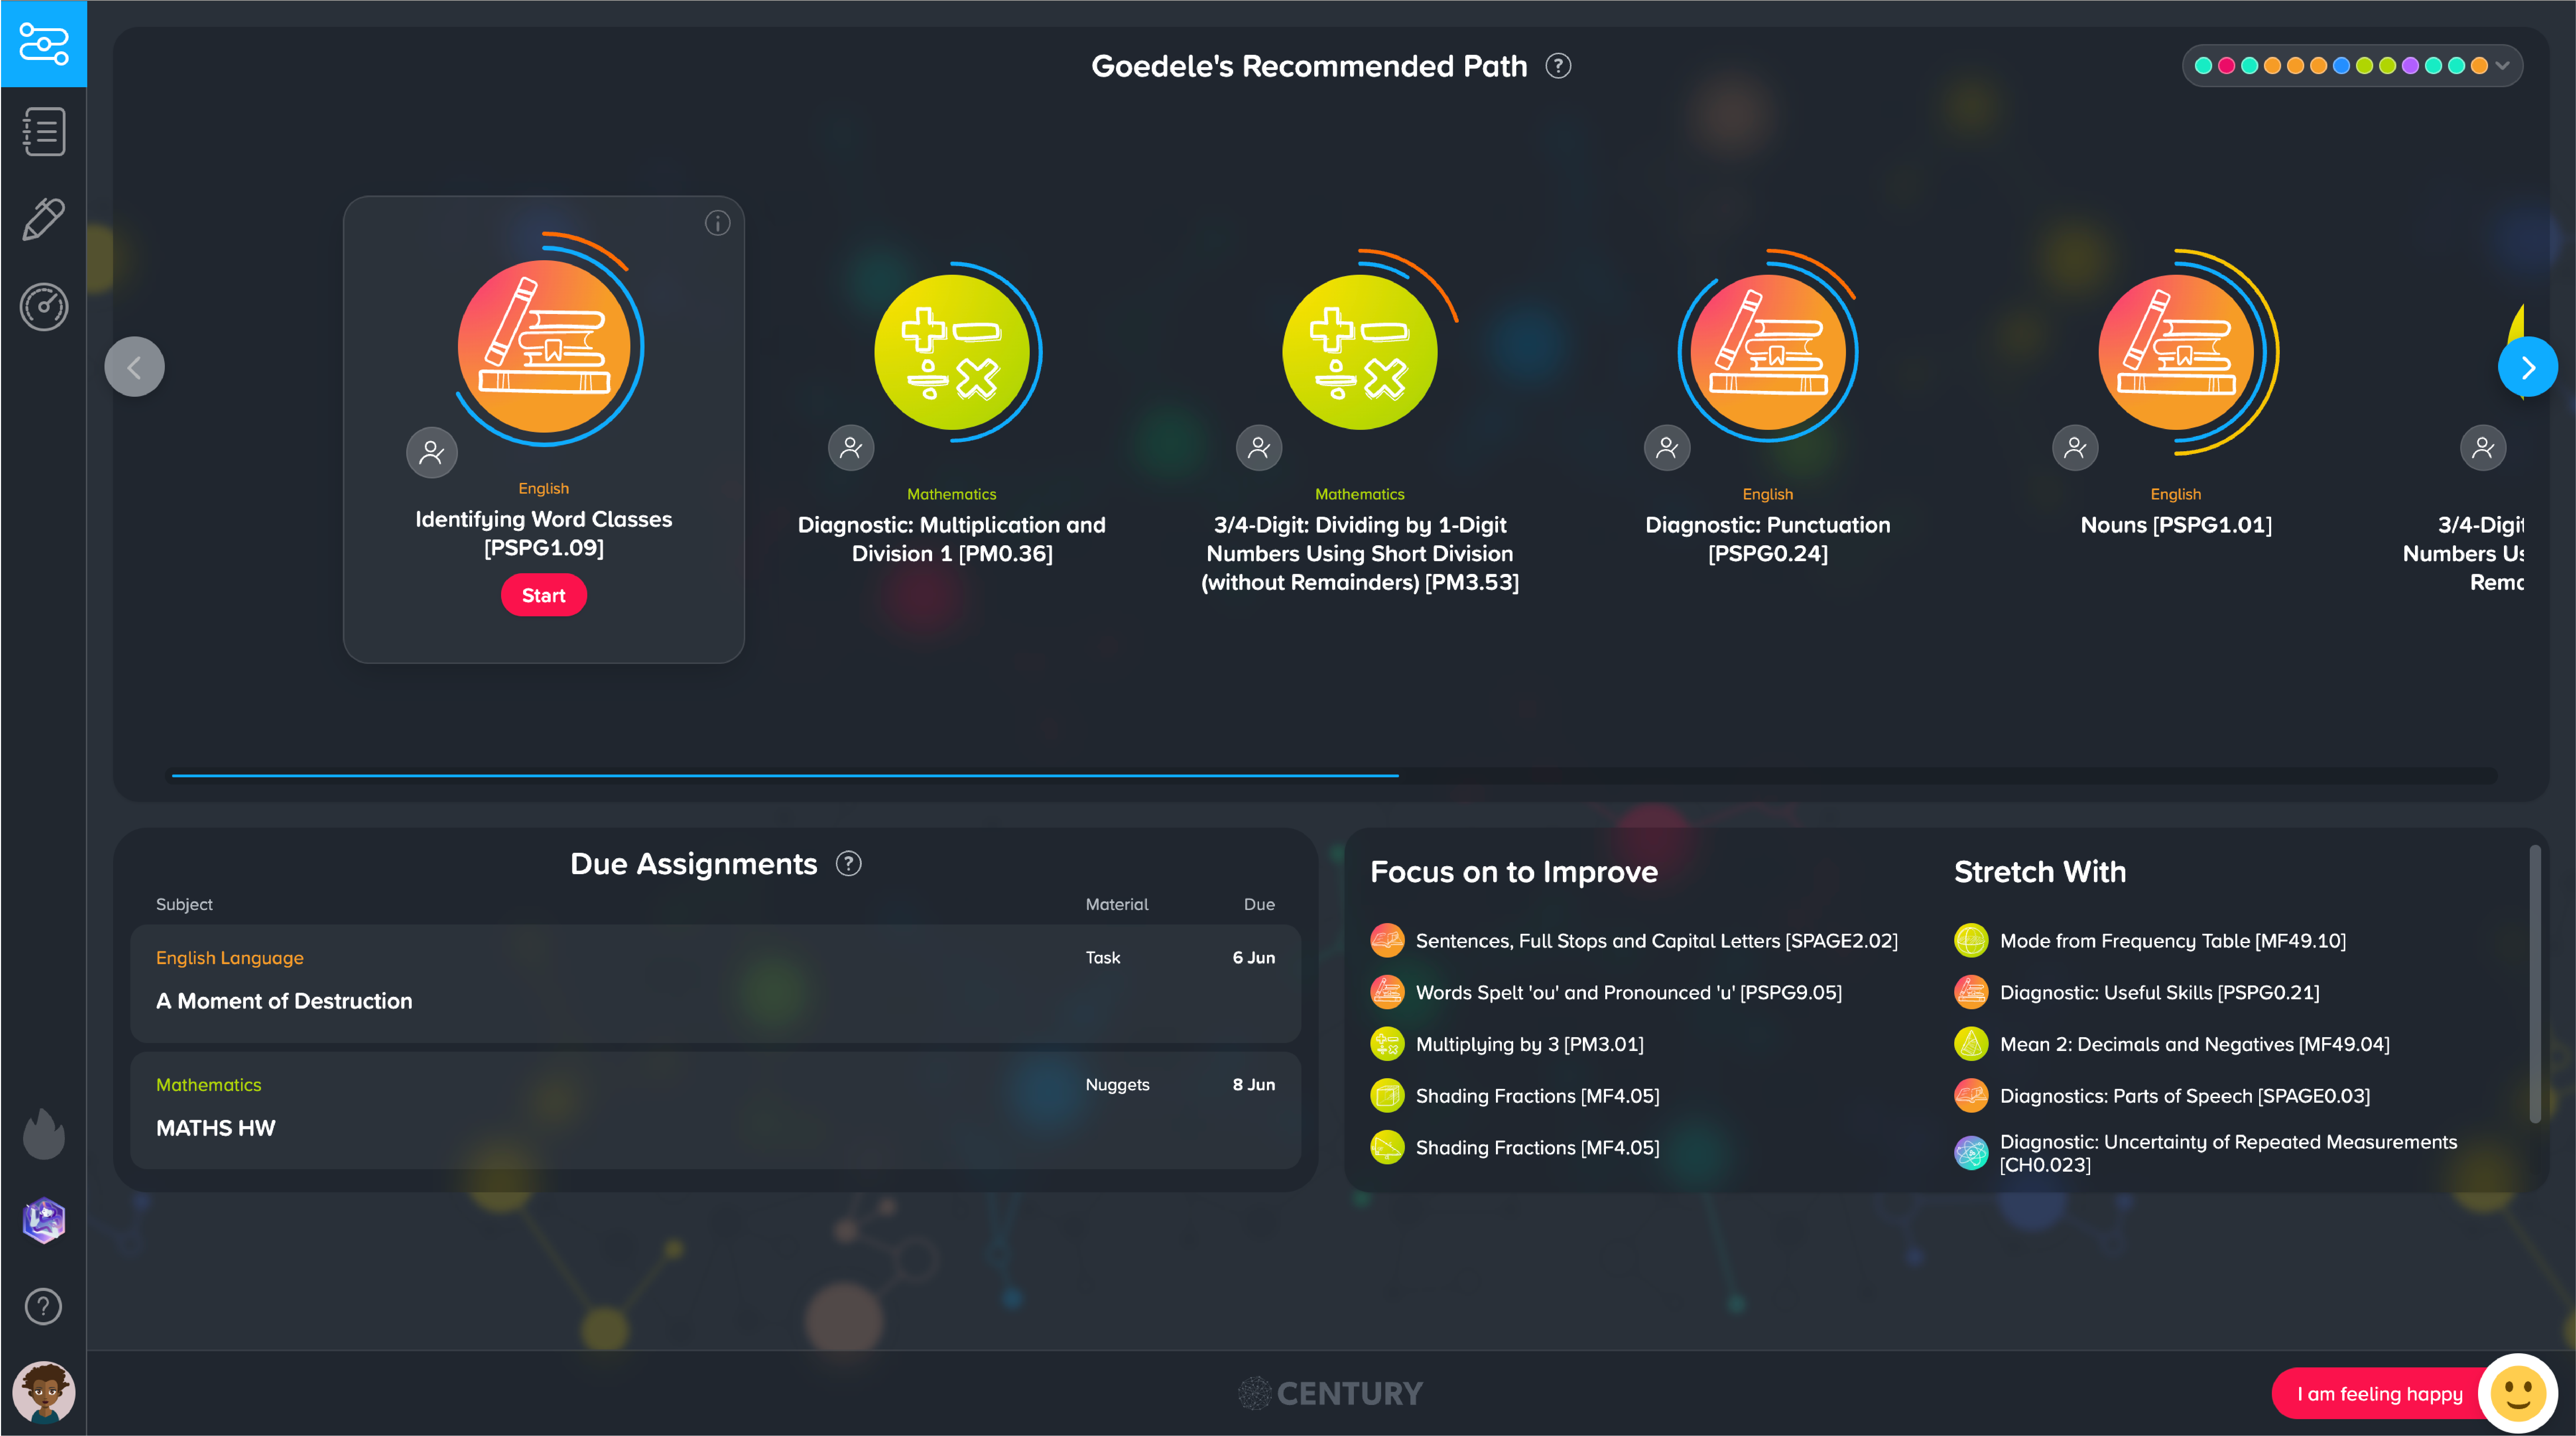The height and width of the screenshot is (1436, 2576).
Task: Open Mean 2: Decimals and Negatives
Action: coord(2172,1044)
